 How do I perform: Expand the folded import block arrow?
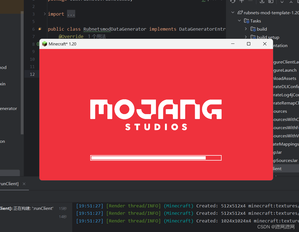tap(45, 14)
